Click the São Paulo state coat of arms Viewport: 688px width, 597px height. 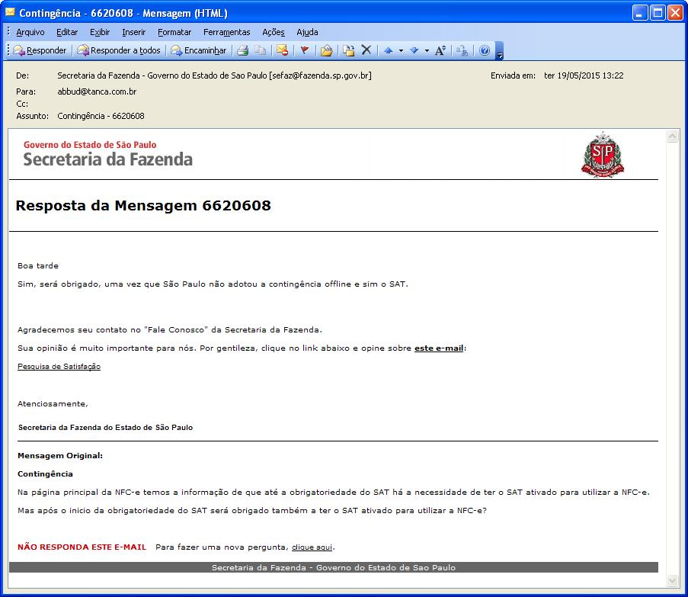[x=603, y=155]
